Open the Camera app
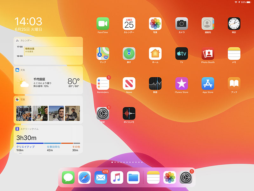 182,24
